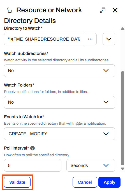The image size is (125, 191).
Task: Click the scrollbar down arrow
Action: click(x=122, y=169)
